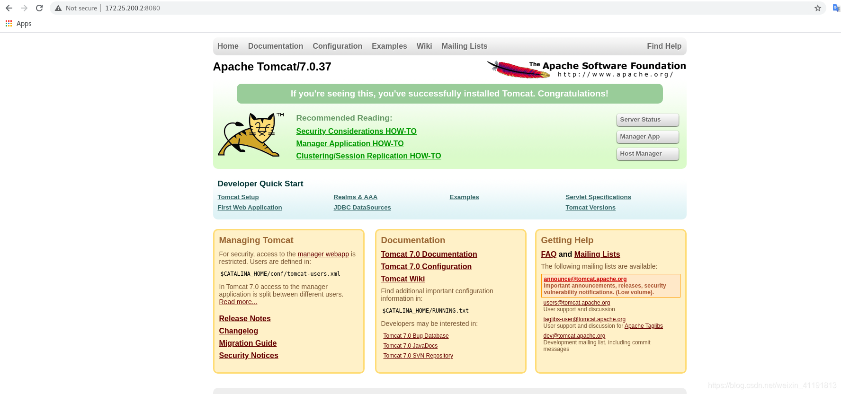
Task: Open the Security Notices link
Action: tap(249, 355)
